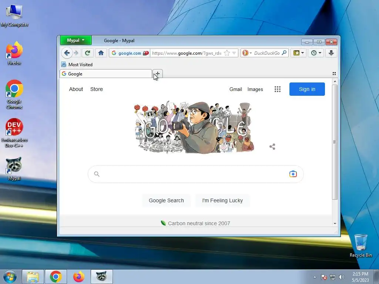Image resolution: width=379 pixels, height=284 pixels.
Task: Click the vertical scrollbar thumb
Action: (x=335, y=142)
